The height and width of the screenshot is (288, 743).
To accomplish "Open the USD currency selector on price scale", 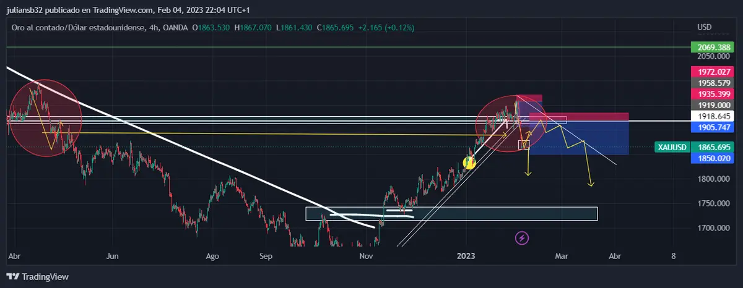I will tap(704, 27).
